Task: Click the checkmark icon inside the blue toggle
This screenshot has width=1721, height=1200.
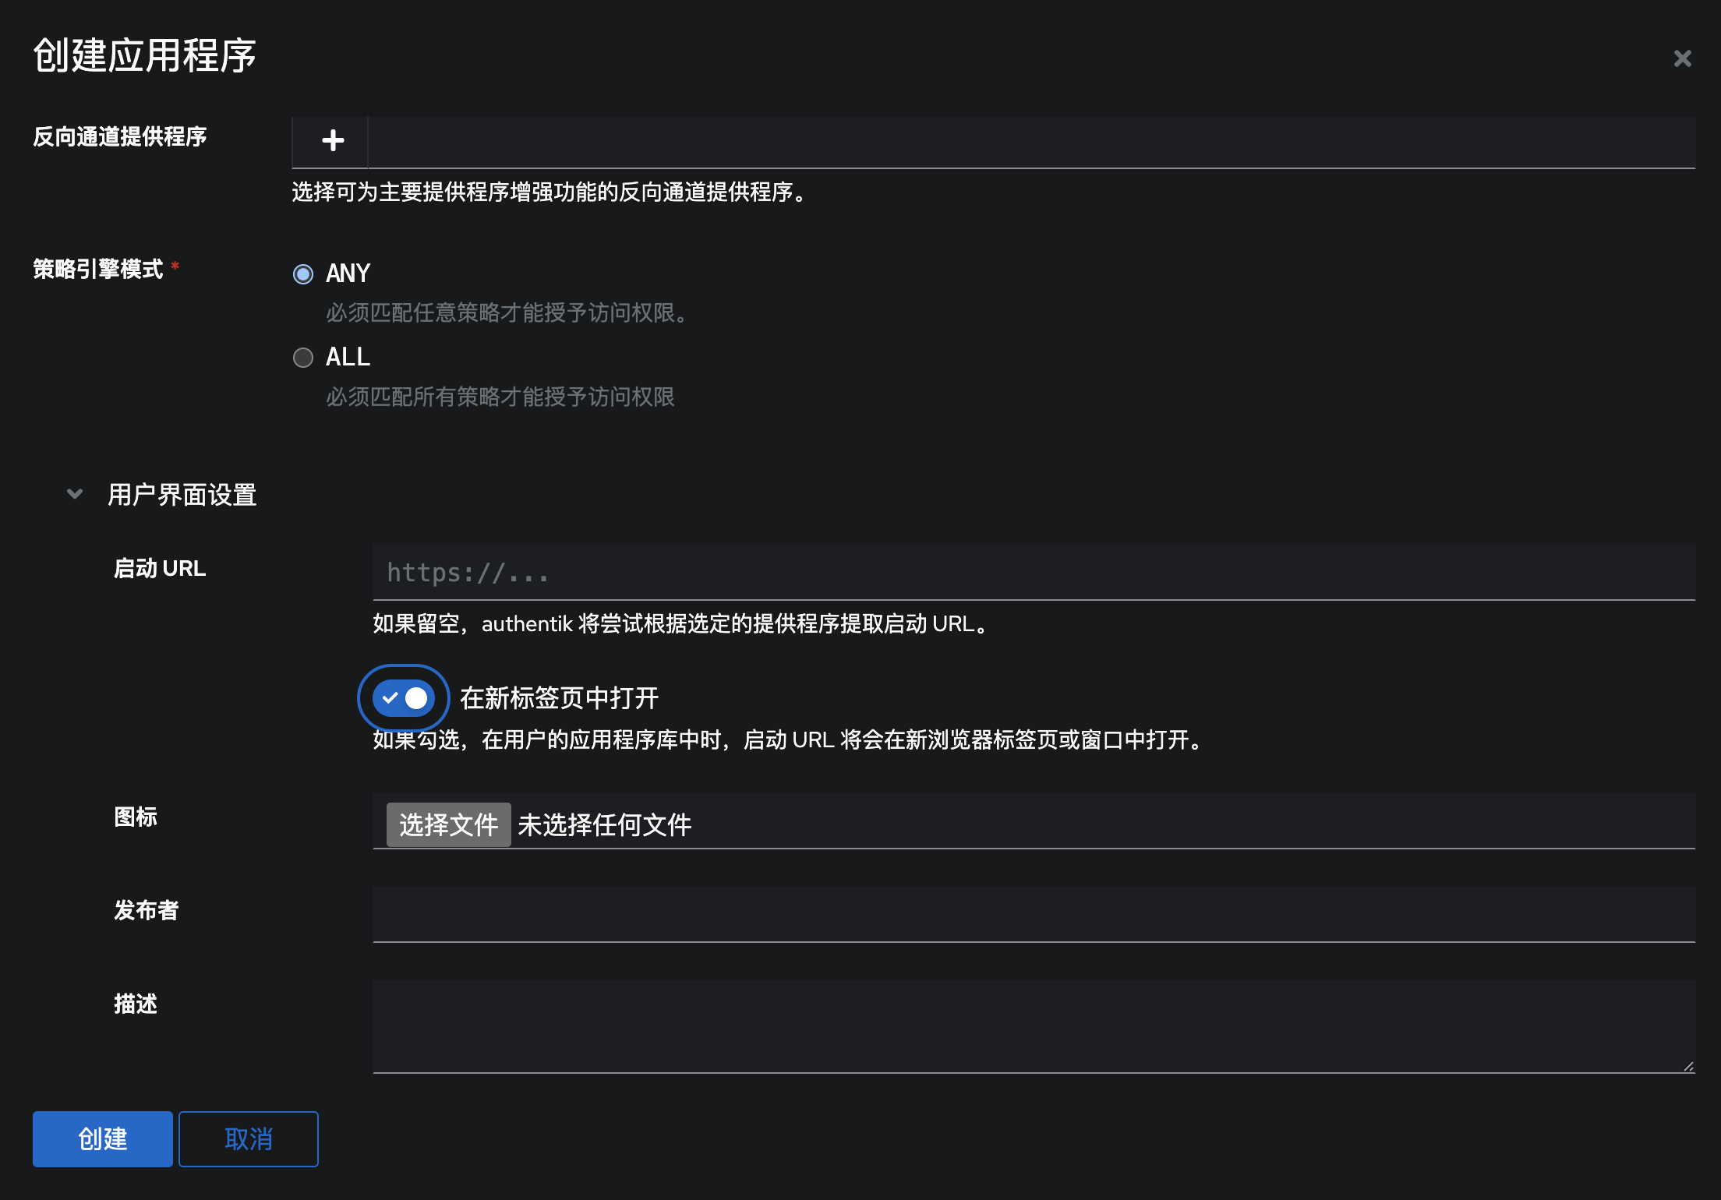Action: point(389,698)
